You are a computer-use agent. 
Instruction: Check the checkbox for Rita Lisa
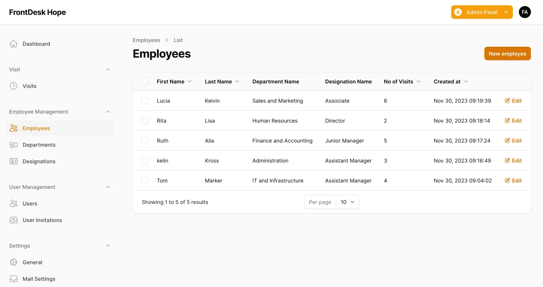(145, 121)
